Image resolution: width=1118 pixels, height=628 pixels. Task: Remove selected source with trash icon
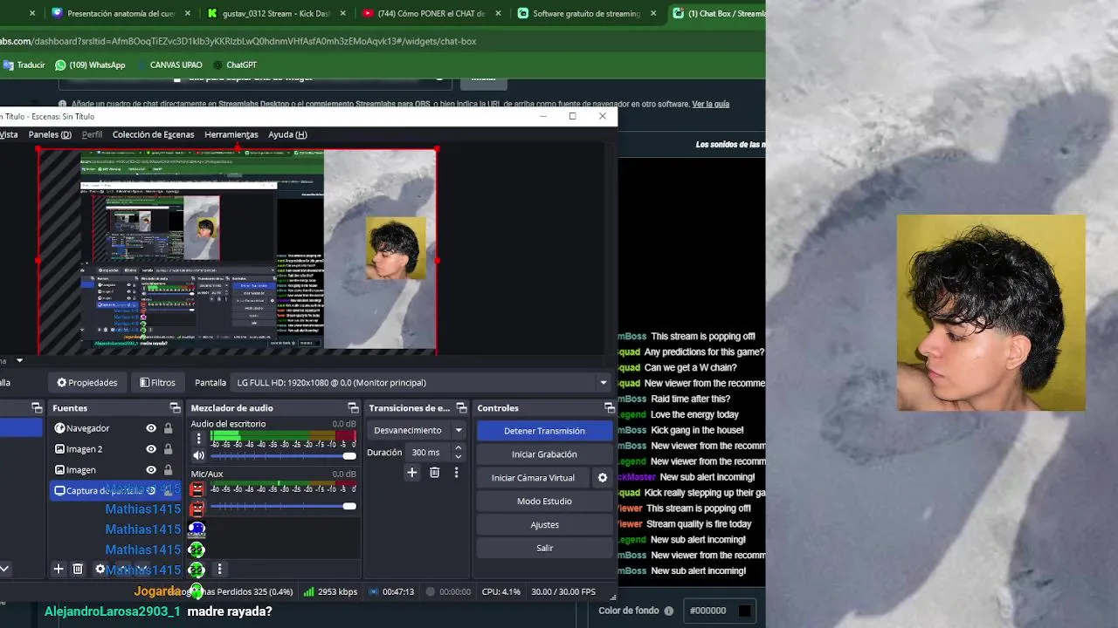coord(78,569)
